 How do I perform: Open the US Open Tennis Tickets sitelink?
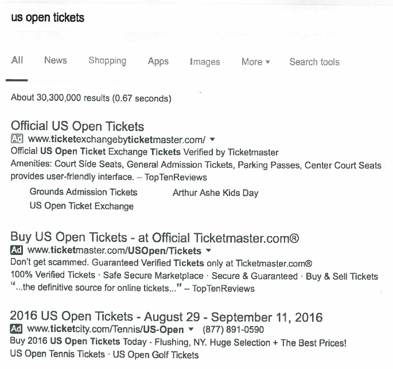coord(57,354)
